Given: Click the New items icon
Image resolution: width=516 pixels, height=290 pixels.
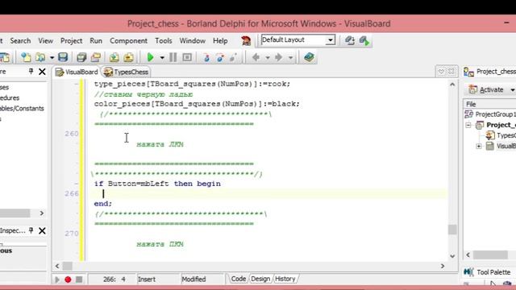Looking at the screenshot, I should click(x=26, y=57).
